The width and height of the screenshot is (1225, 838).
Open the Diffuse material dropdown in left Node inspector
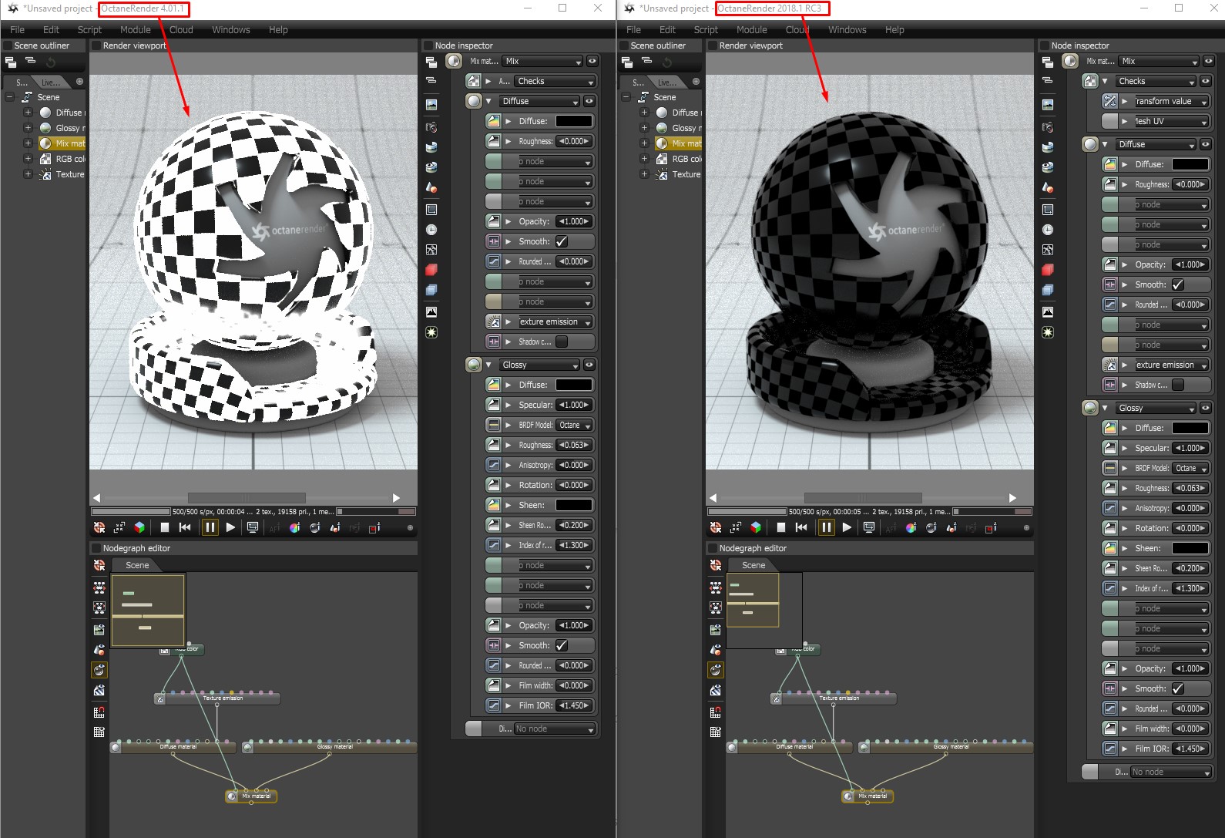pyautogui.click(x=539, y=101)
